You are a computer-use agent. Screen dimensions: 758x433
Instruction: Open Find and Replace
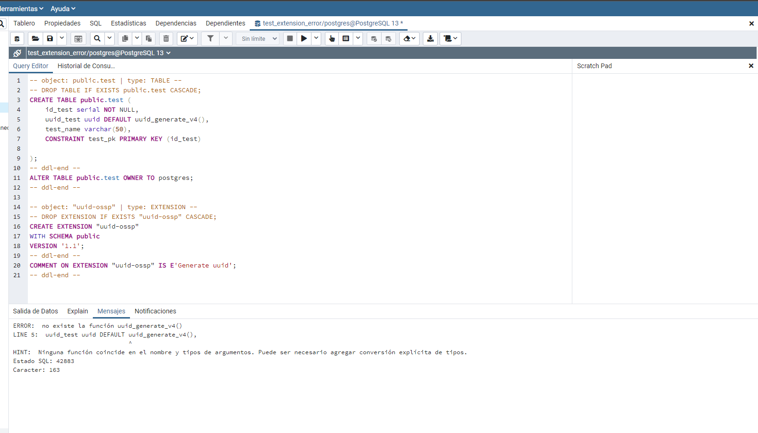[97, 38]
